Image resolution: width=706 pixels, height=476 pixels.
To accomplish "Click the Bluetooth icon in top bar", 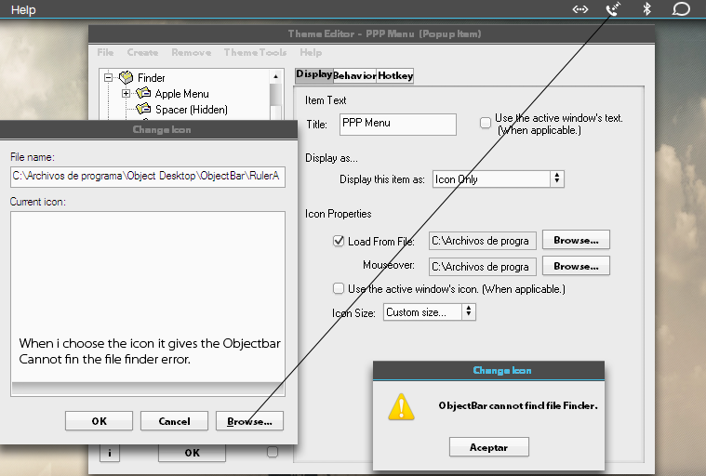I will [x=647, y=8].
